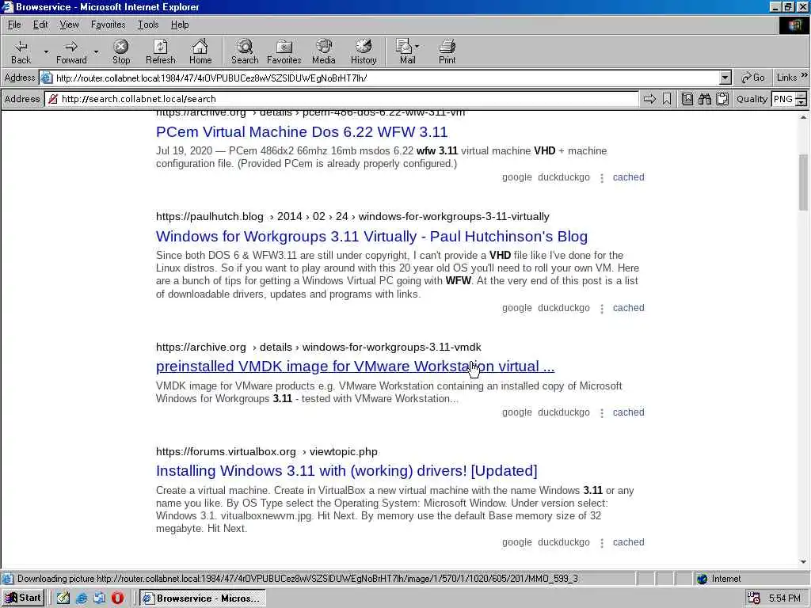The width and height of the screenshot is (811, 608).
Task: Click cached link under VirtualBox forums result
Action: pyautogui.click(x=628, y=542)
